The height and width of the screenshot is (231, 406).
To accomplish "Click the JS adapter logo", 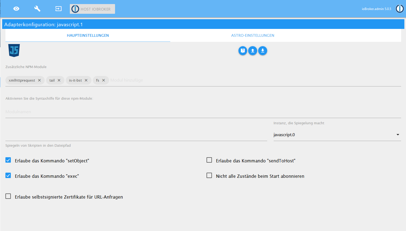I will [14, 50].
